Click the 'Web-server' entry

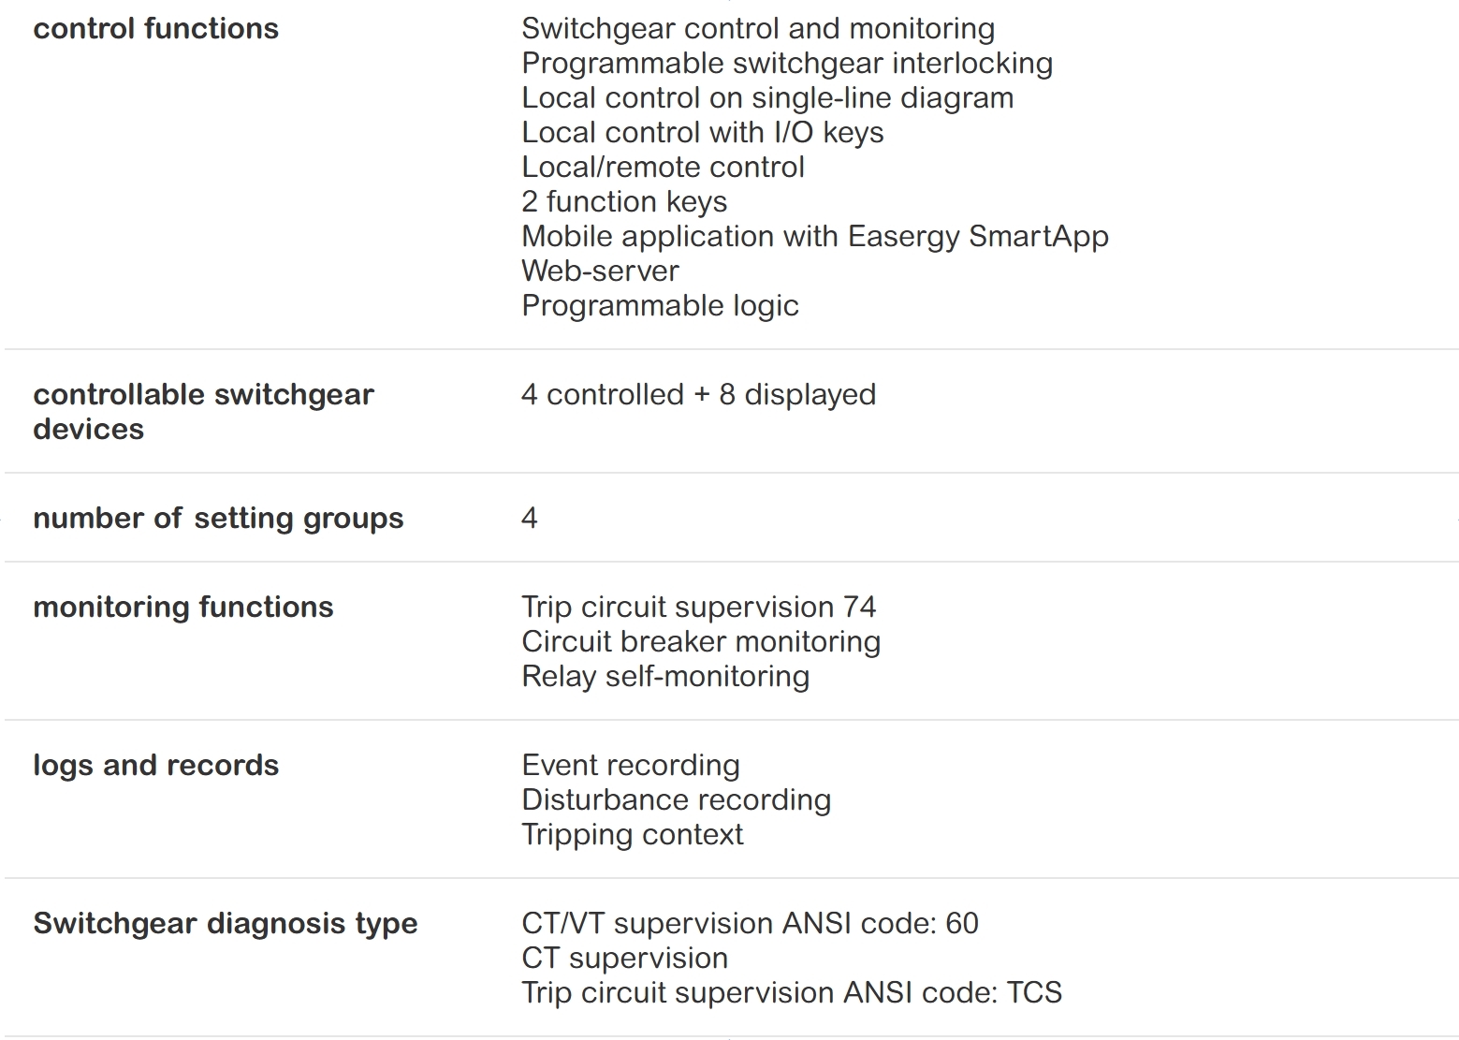[600, 271]
